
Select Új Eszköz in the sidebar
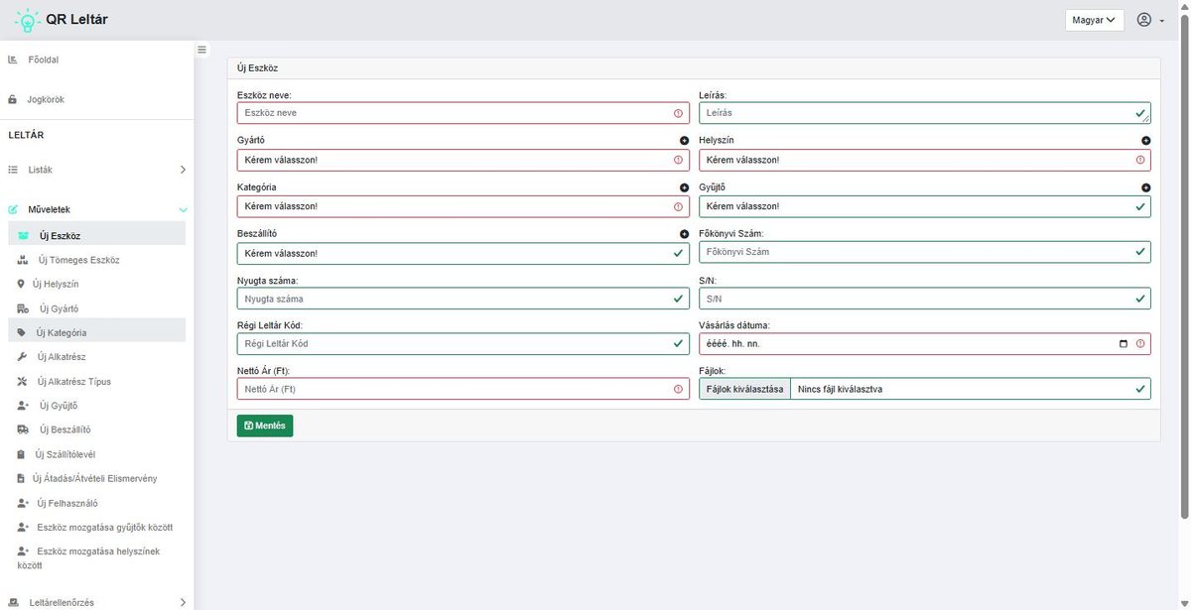point(96,236)
